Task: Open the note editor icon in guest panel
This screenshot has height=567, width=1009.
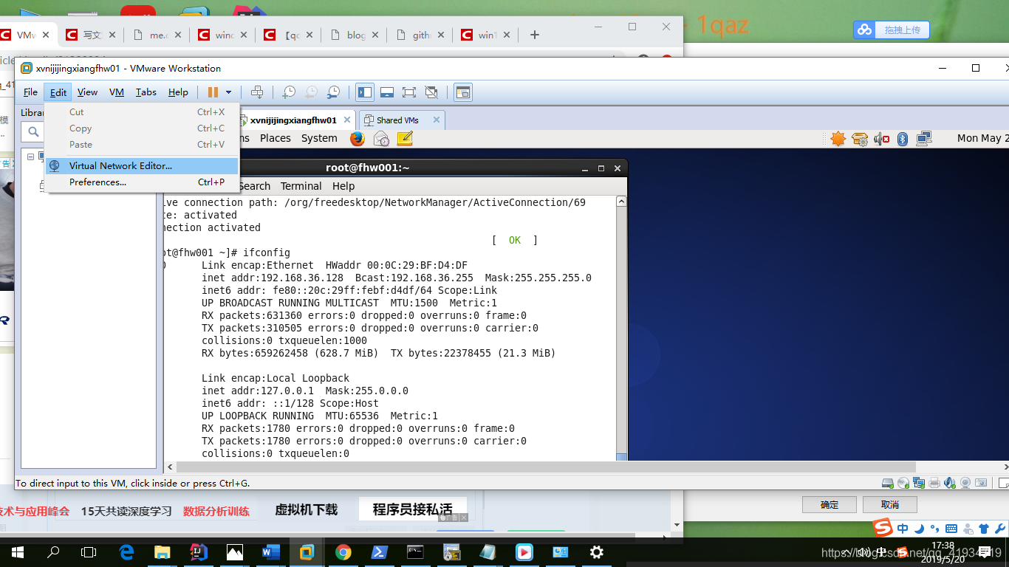Action: click(x=405, y=138)
